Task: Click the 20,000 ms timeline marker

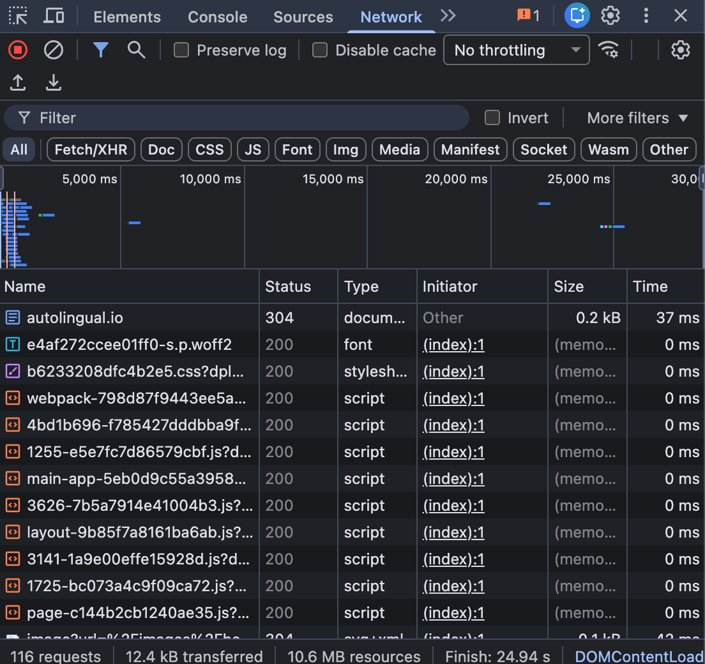Action: (457, 179)
